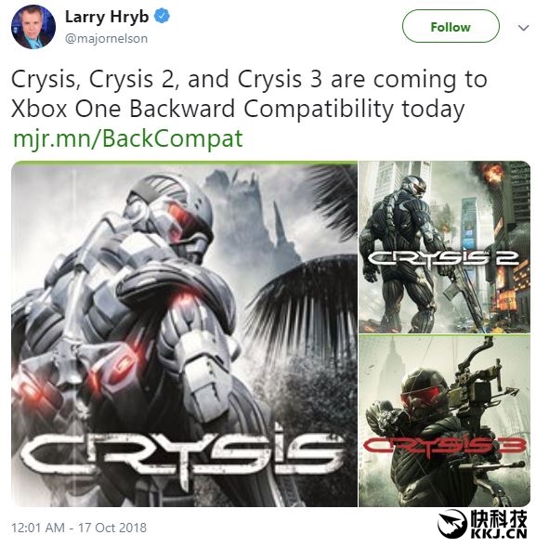Viewport: 536px width, 548px height.
Task: Open the large Crysis cover image
Action: pos(184,333)
